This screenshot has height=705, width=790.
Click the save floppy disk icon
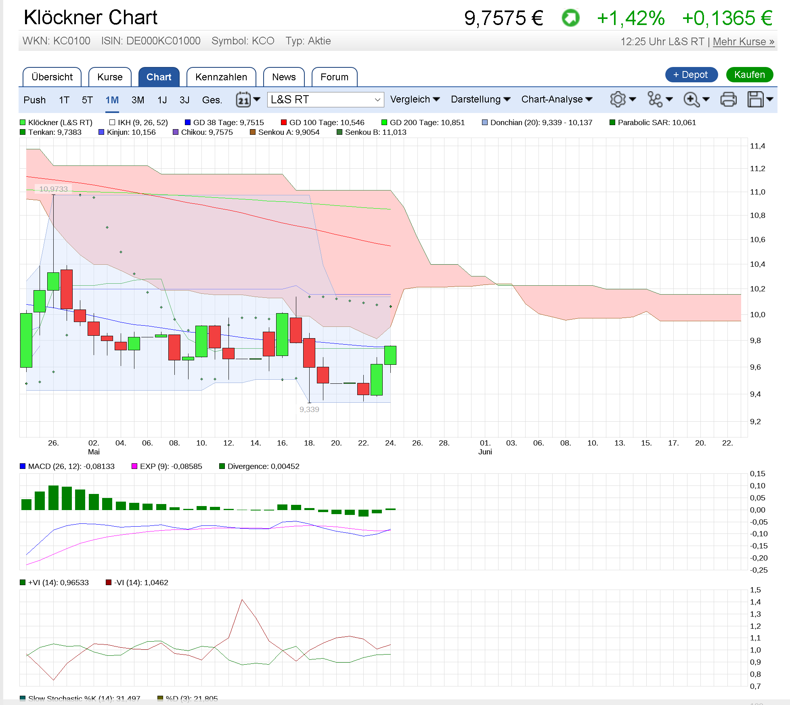[x=755, y=99]
